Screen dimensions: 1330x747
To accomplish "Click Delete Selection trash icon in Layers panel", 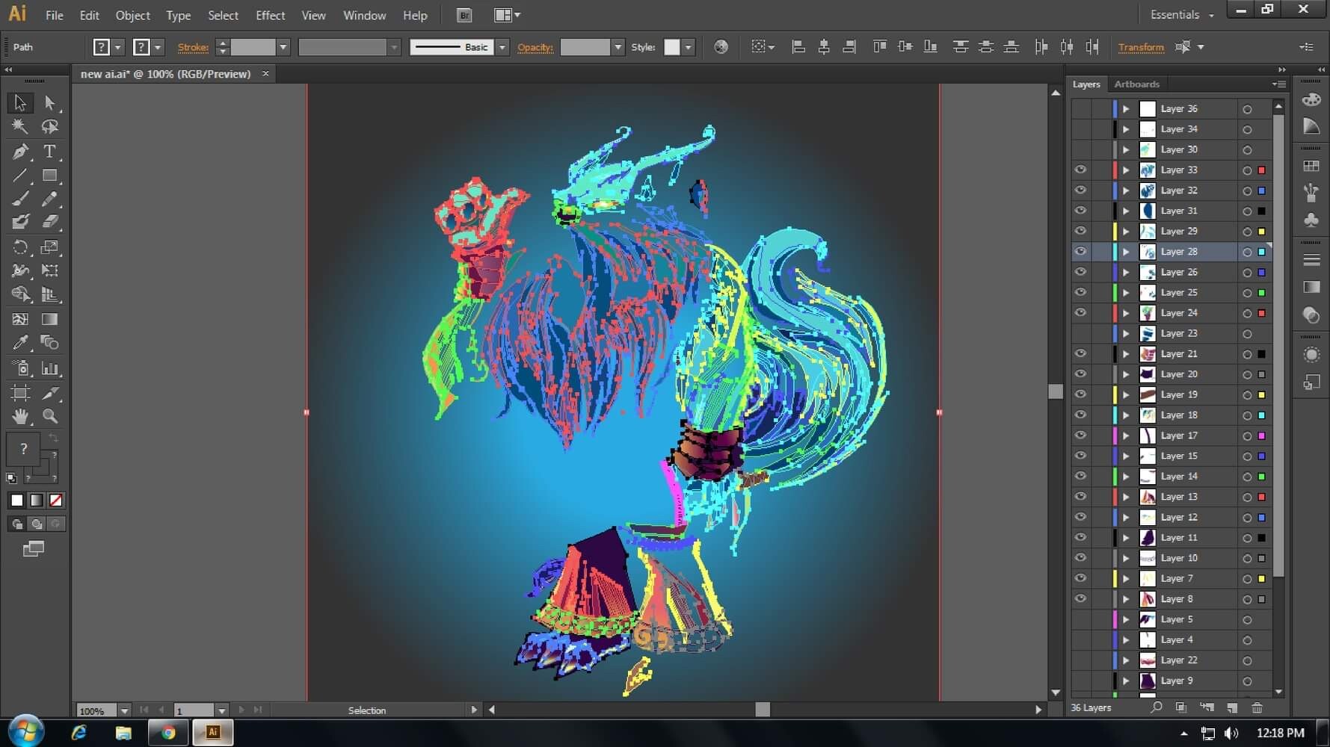I will coord(1257,707).
